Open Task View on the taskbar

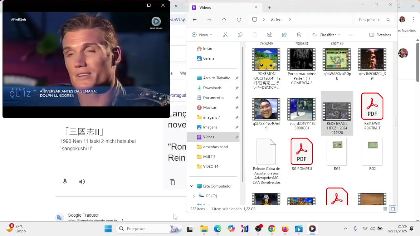tap(190, 229)
